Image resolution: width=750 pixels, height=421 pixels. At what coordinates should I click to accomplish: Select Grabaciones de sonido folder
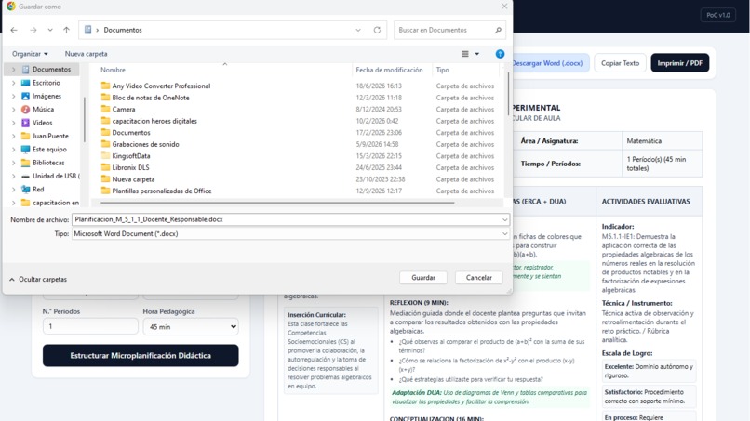point(145,144)
